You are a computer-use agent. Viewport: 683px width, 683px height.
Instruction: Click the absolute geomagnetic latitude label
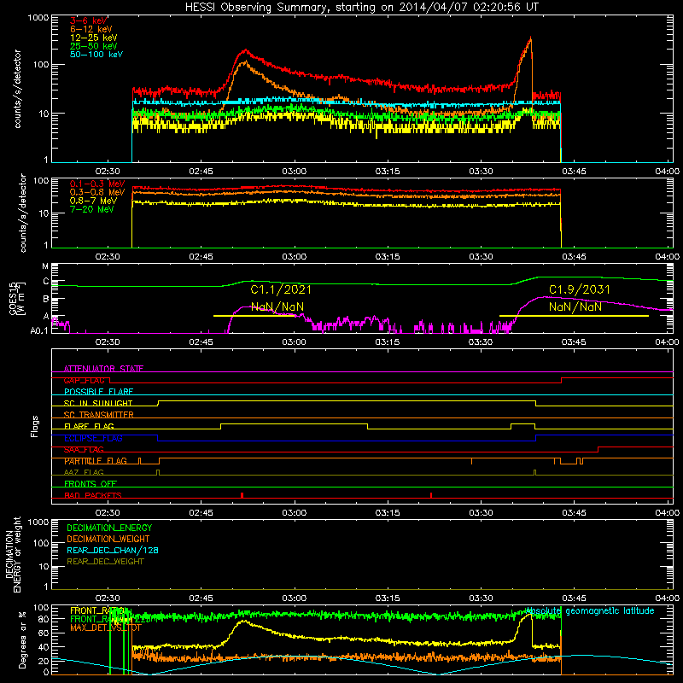tap(590, 610)
